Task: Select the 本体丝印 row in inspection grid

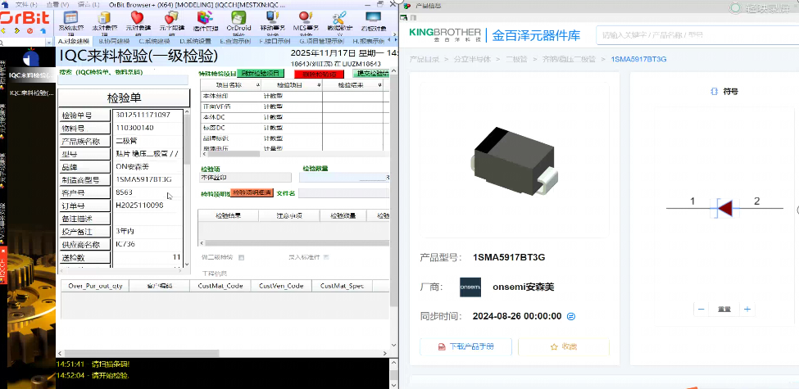Action: pyautogui.click(x=295, y=96)
